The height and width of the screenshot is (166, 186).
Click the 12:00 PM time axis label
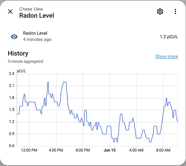click(x=29, y=150)
